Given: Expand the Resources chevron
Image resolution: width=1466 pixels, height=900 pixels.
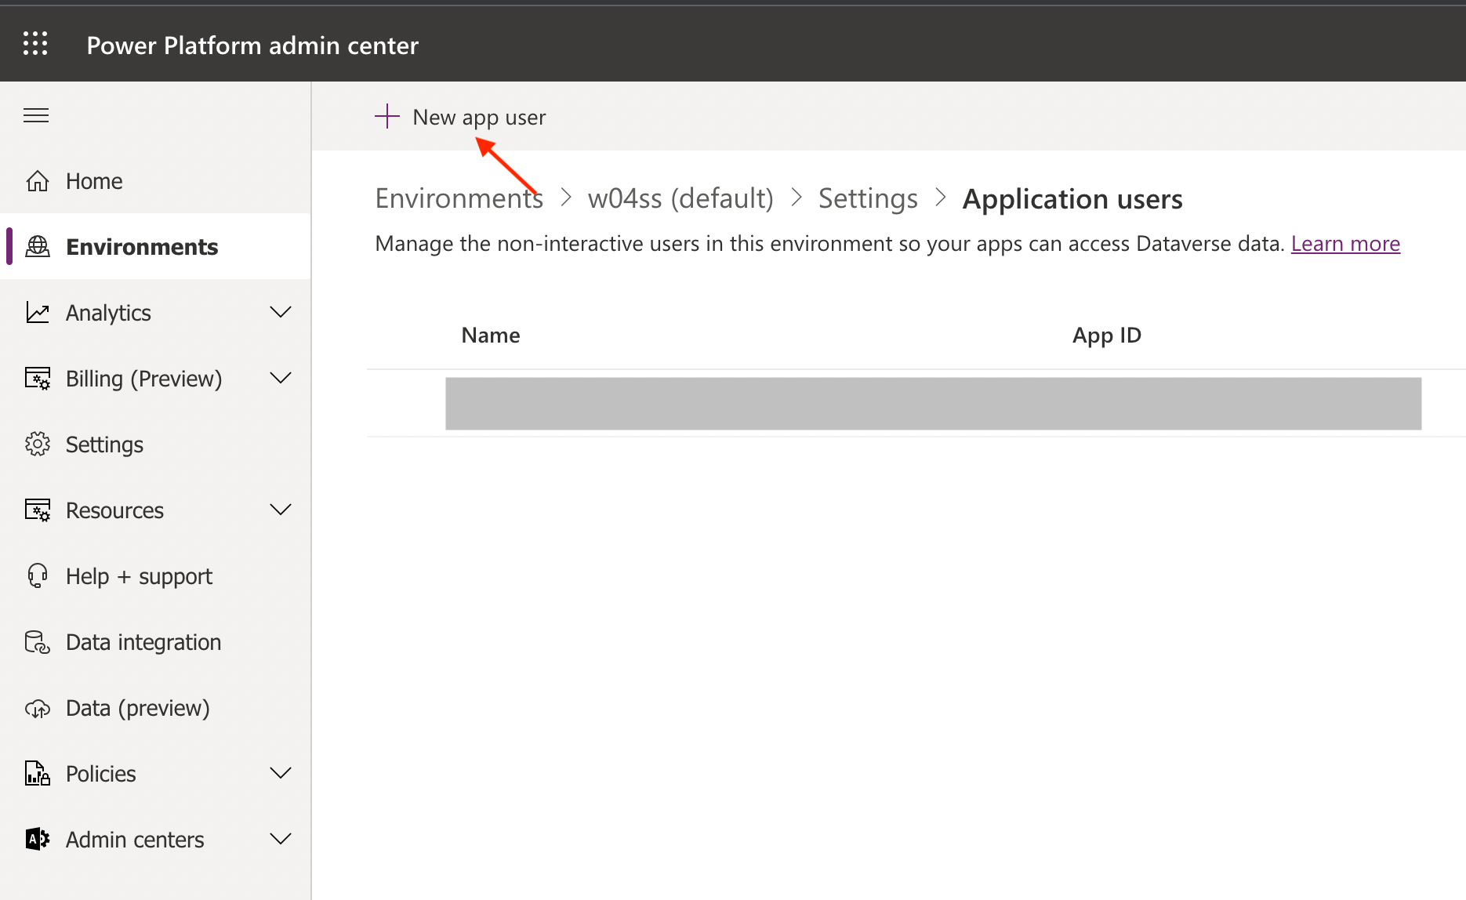Looking at the screenshot, I should click(280, 510).
